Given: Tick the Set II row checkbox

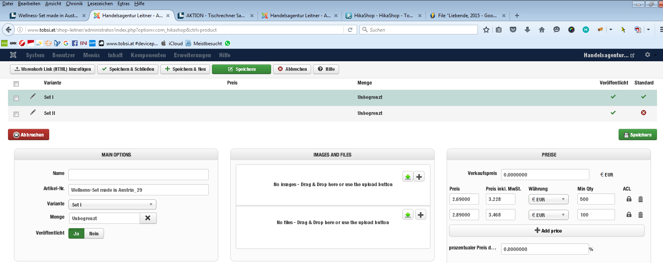Looking at the screenshot, I should click(16, 114).
